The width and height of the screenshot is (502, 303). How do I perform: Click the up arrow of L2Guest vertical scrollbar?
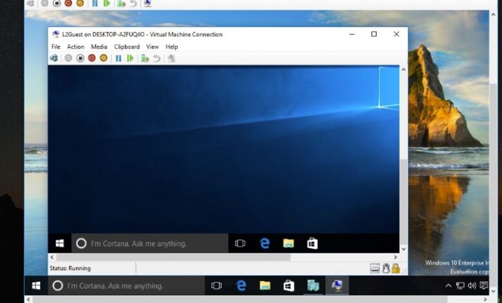(404, 69)
